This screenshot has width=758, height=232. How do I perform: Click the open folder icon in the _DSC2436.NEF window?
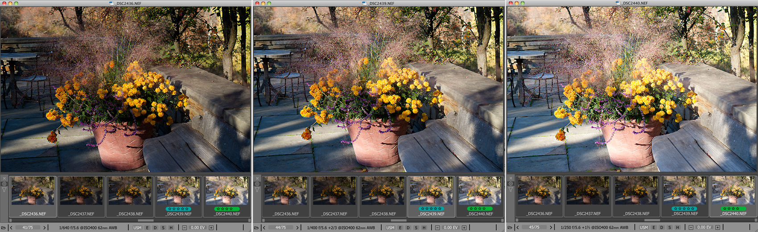tap(4, 228)
